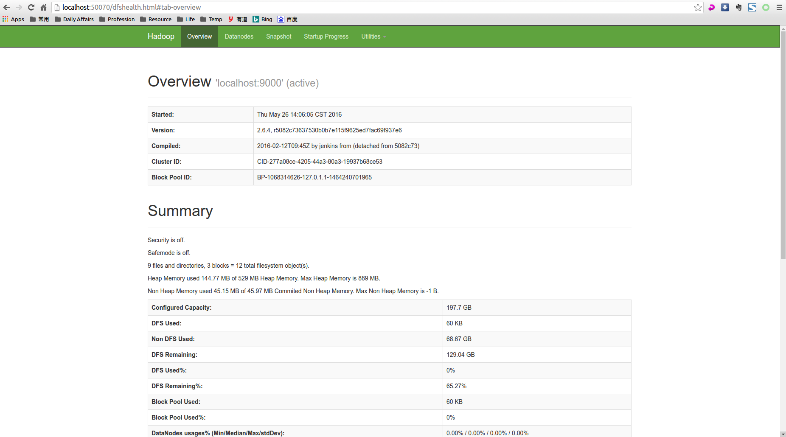
Task: Open the Bing bookmark
Action: pos(262,19)
